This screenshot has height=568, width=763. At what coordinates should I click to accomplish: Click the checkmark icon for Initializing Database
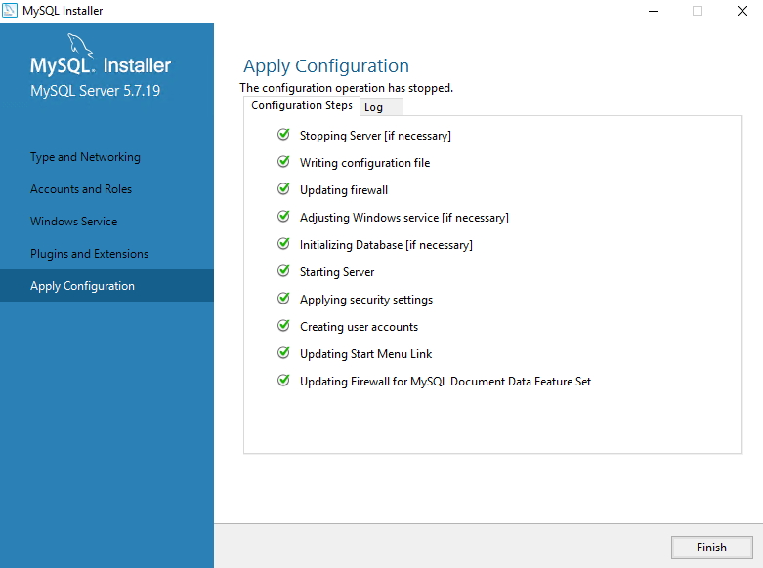click(283, 243)
